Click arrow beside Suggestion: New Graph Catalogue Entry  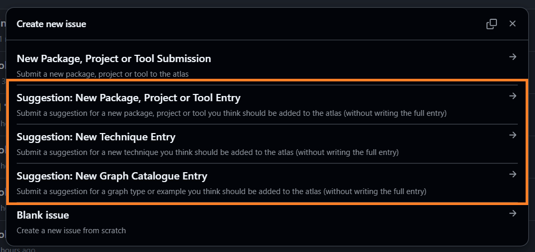[x=513, y=175]
